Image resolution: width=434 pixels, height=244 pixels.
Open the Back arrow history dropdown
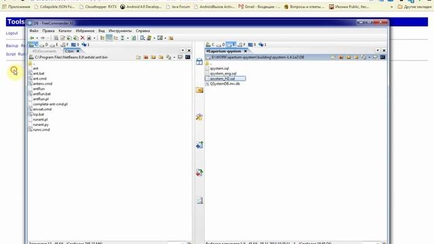37,38
